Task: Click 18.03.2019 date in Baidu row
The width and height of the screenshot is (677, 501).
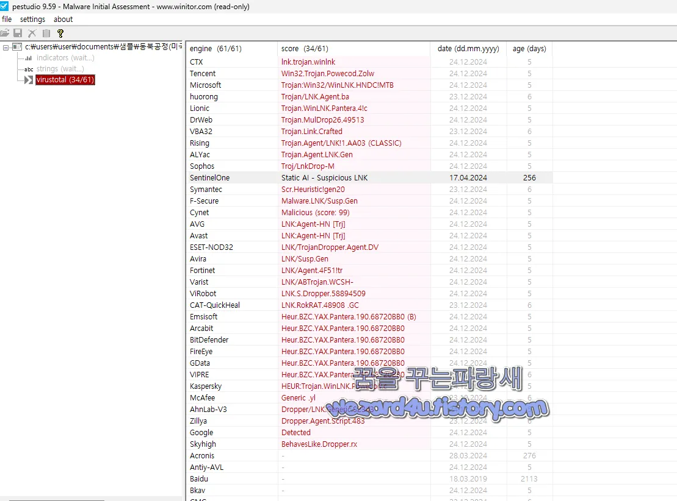Action: (x=468, y=479)
